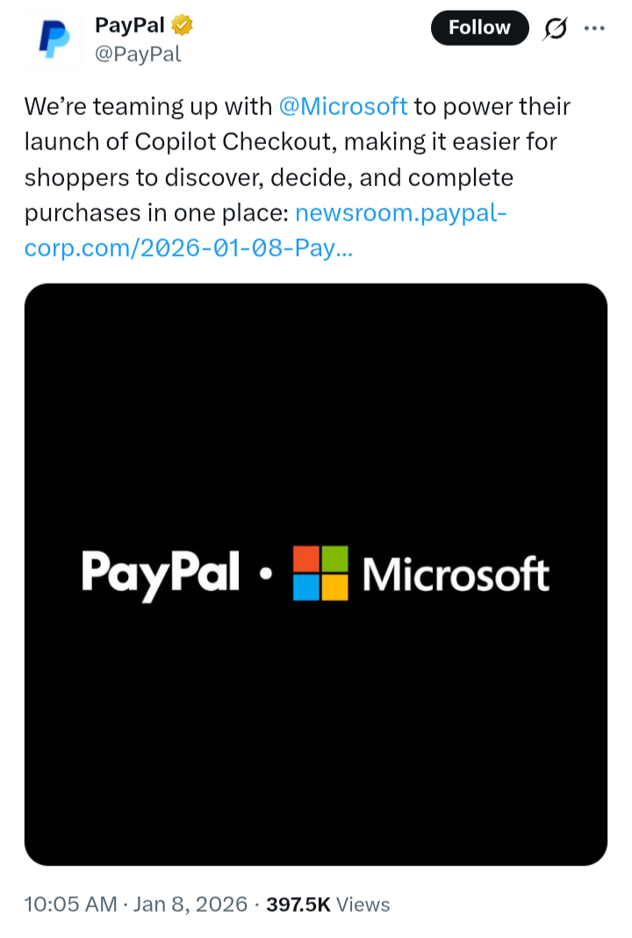The width and height of the screenshot is (632, 938).
Task: Click the PayPal wordmark in the image
Action: pos(161,574)
